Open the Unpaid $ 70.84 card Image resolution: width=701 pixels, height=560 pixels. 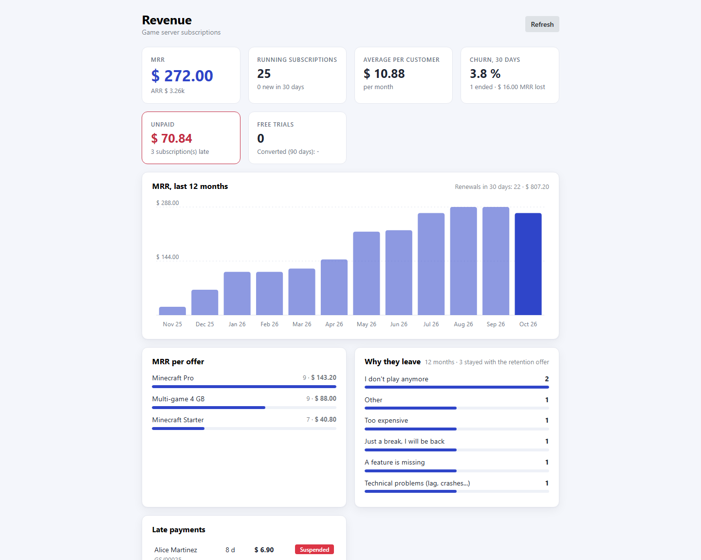pyautogui.click(x=191, y=138)
